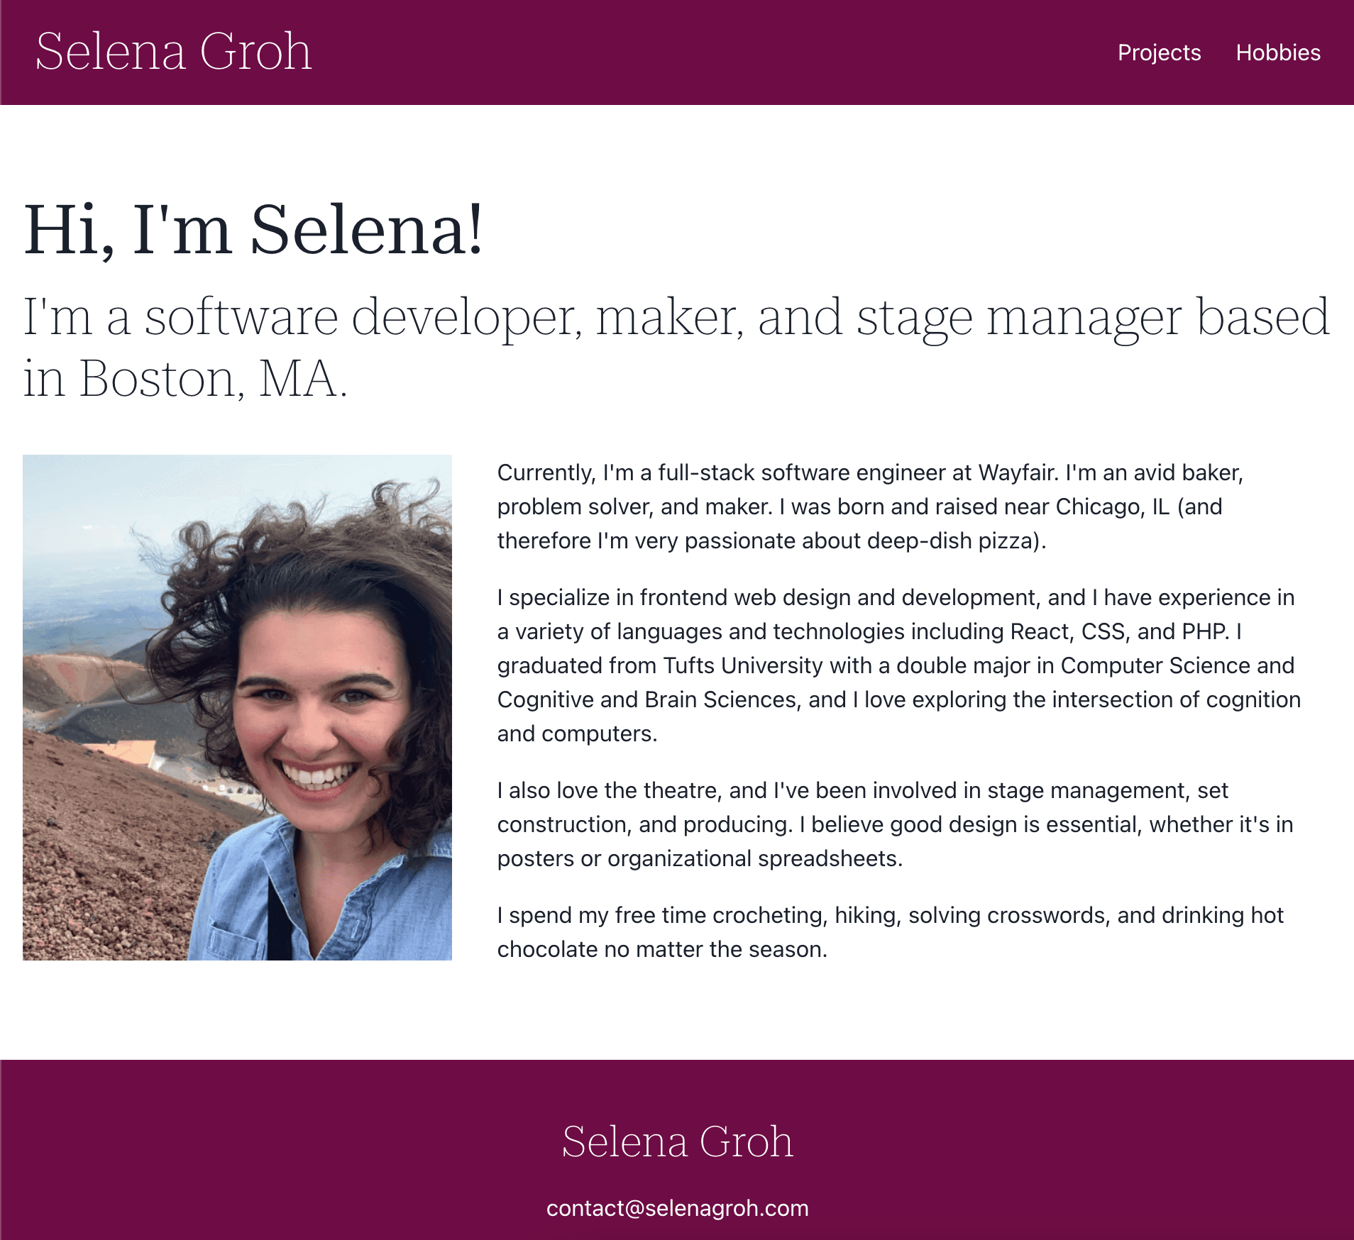Screen dimensions: 1354x1240
Task: Click the "Hi, I'm Selena!" heading
Action: tap(253, 229)
